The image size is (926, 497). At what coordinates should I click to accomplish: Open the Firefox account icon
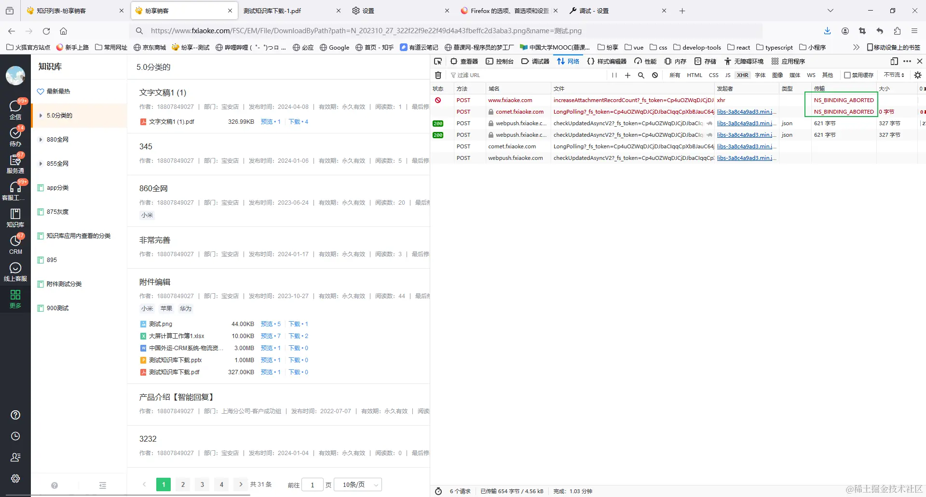coord(845,31)
